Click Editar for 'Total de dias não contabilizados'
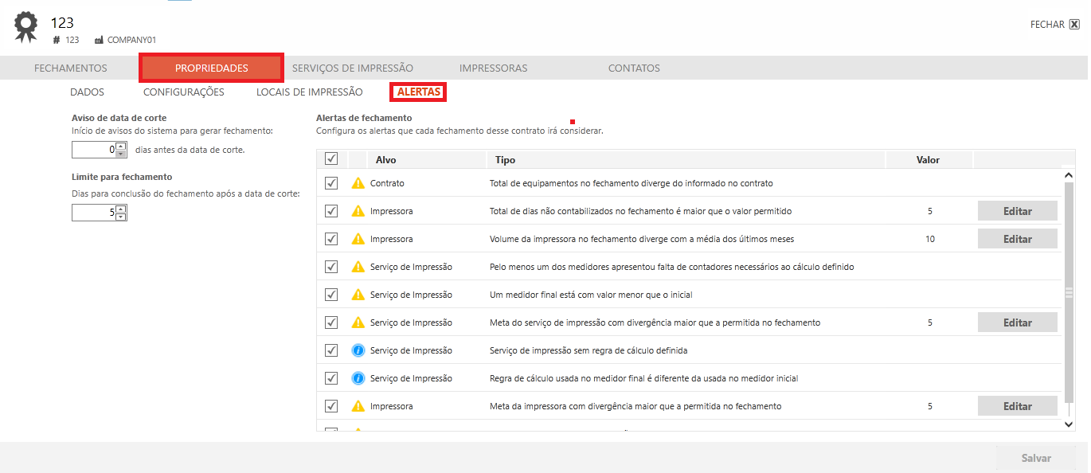 pyautogui.click(x=1017, y=211)
